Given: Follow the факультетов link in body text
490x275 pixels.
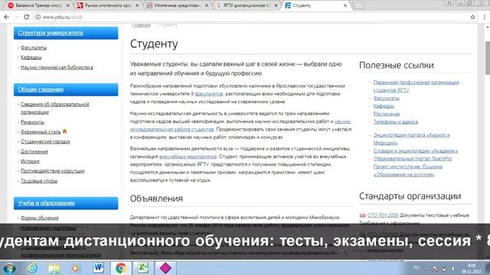Looking at the screenshot, I should click(x=209, y=94).
